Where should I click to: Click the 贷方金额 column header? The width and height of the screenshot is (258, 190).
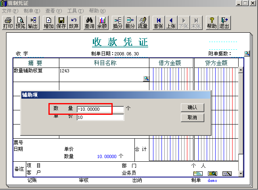[216, 63]
